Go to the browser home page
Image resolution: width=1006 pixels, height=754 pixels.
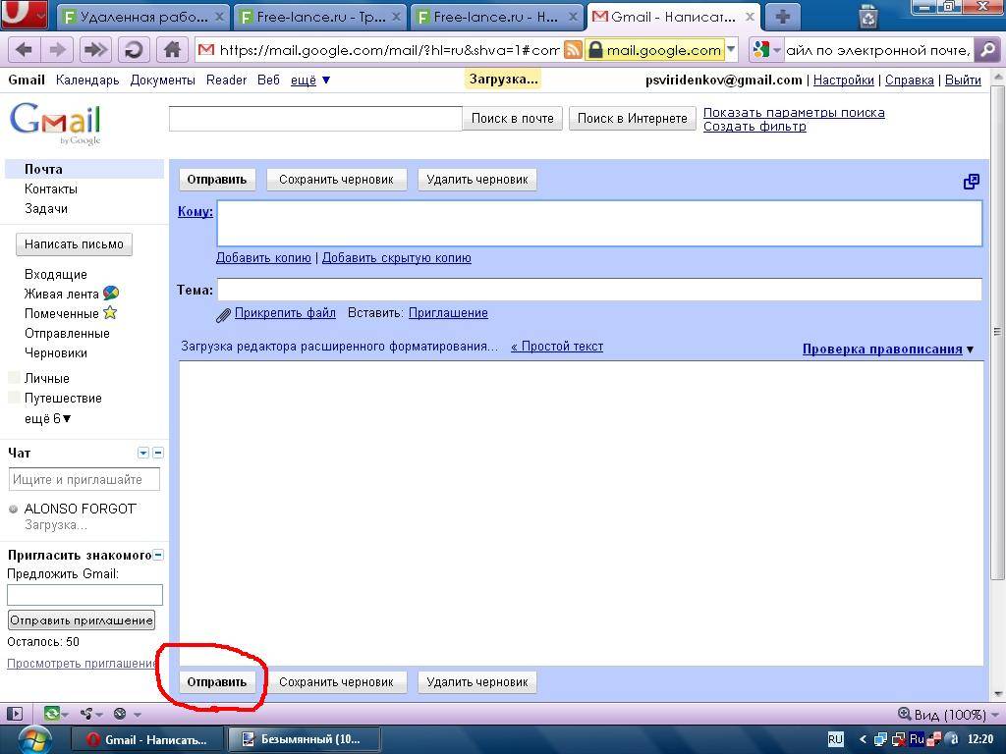tap(172, 50)
